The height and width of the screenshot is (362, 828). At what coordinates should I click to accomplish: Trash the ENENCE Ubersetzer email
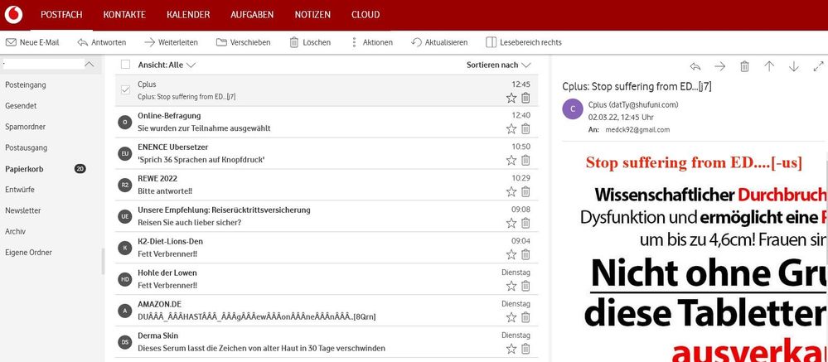point(525,161)
